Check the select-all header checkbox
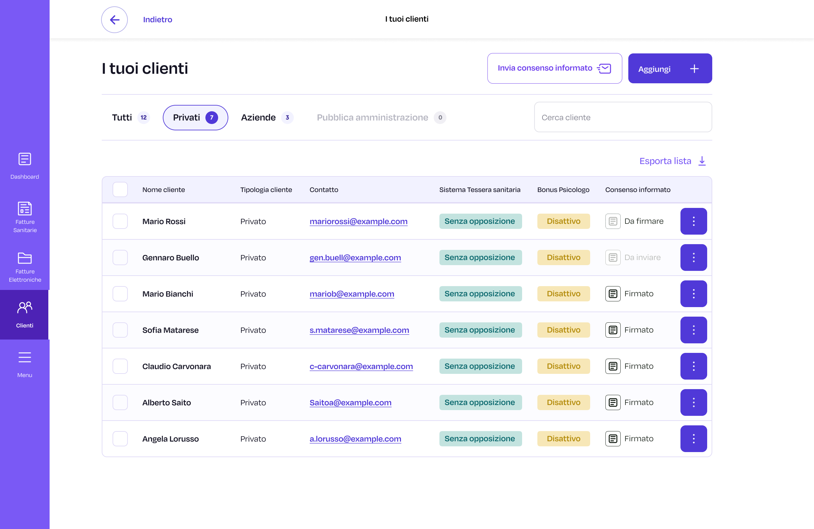The image size is (814, 529). tap(120, 189)
